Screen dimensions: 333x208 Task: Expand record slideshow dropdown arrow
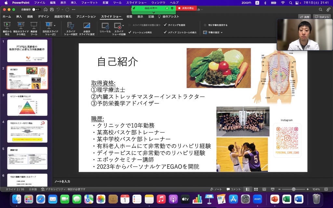[123, 25]
